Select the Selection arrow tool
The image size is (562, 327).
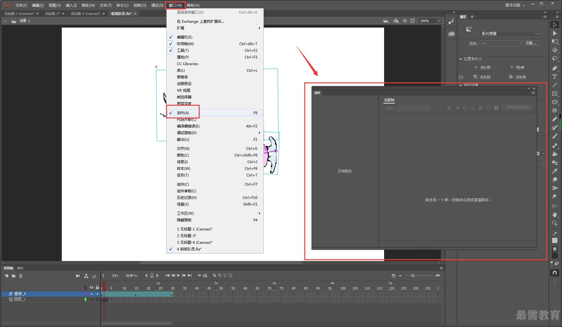coord(555,25)
